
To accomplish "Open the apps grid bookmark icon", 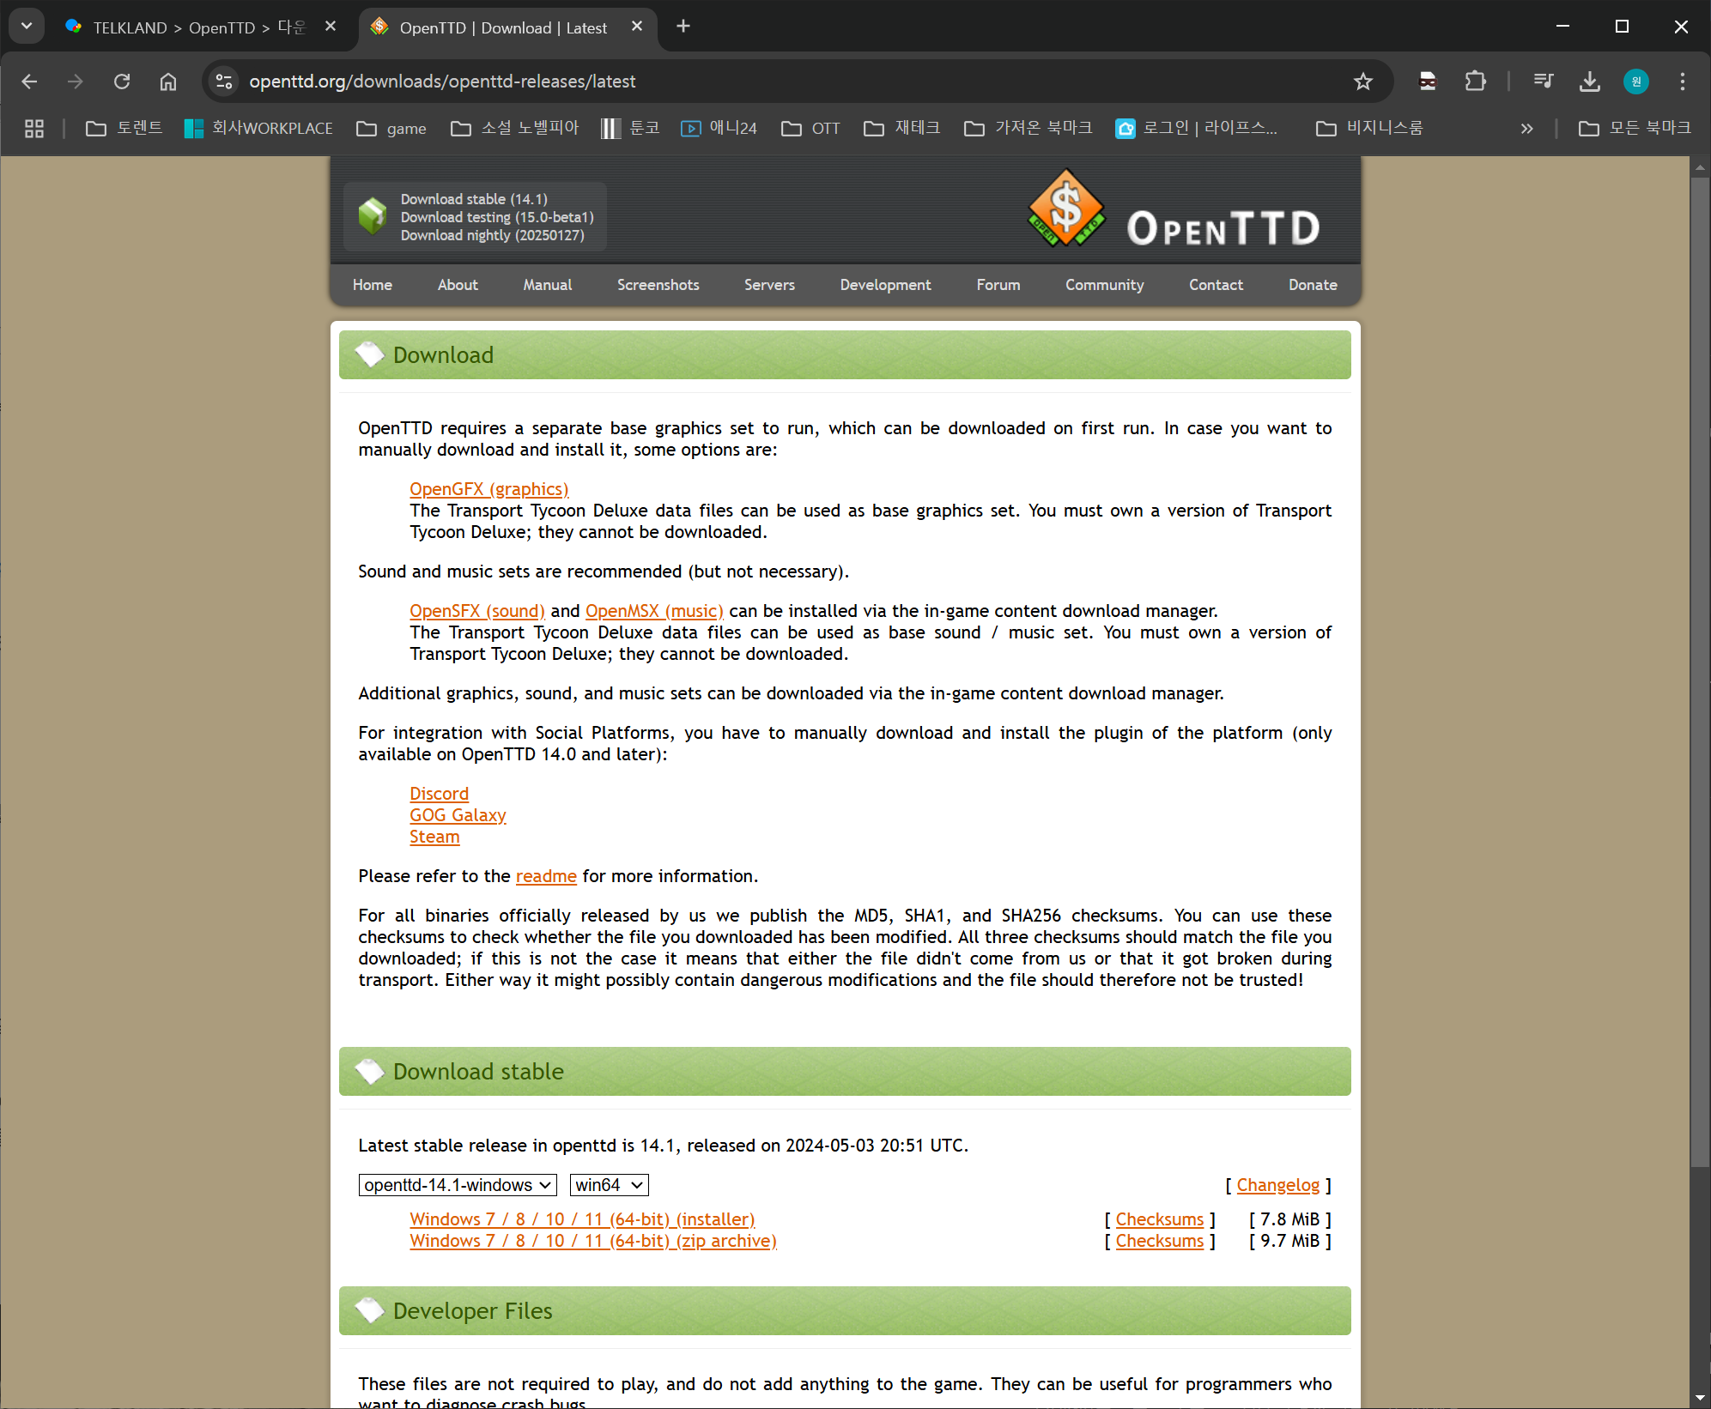I will coord(34,129).
